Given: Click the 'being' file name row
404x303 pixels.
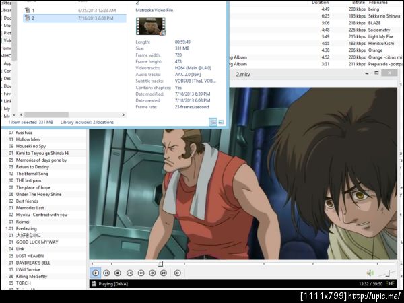Looking at the screenshot, I should click(x=374, y=9).
